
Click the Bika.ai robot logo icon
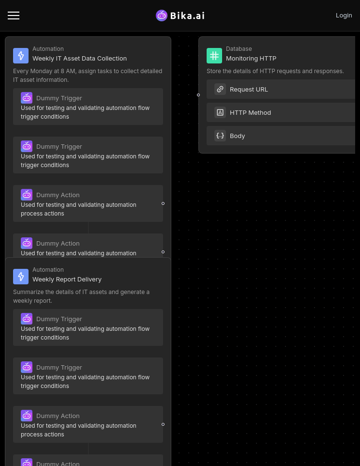pos(162,16)
